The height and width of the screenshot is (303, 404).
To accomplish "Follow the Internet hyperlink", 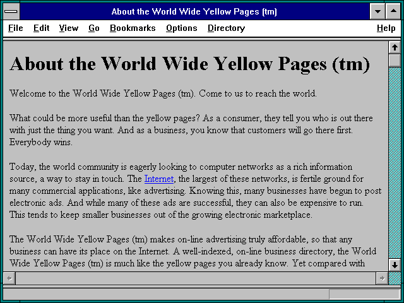I will pyautogui.click(x=159, y=179).
